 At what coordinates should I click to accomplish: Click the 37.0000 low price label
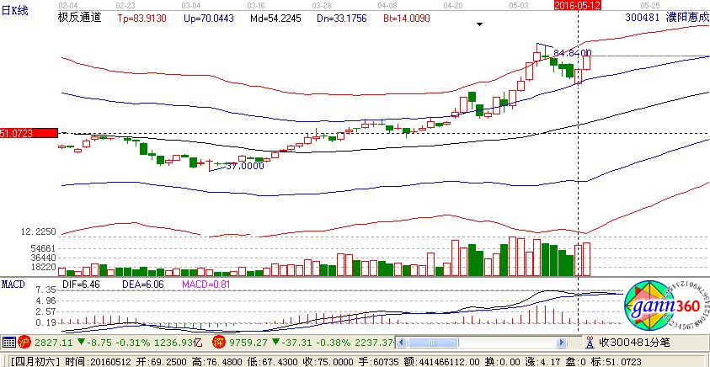(x=245, y=166)
